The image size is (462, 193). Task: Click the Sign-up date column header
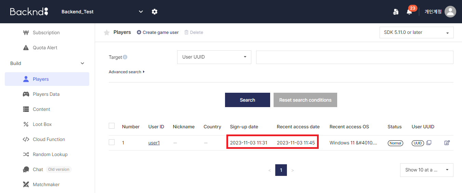tap(244, 127)
